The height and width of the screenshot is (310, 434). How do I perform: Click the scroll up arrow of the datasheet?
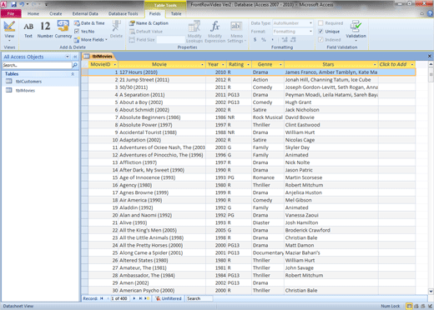[x=431, y=64]
